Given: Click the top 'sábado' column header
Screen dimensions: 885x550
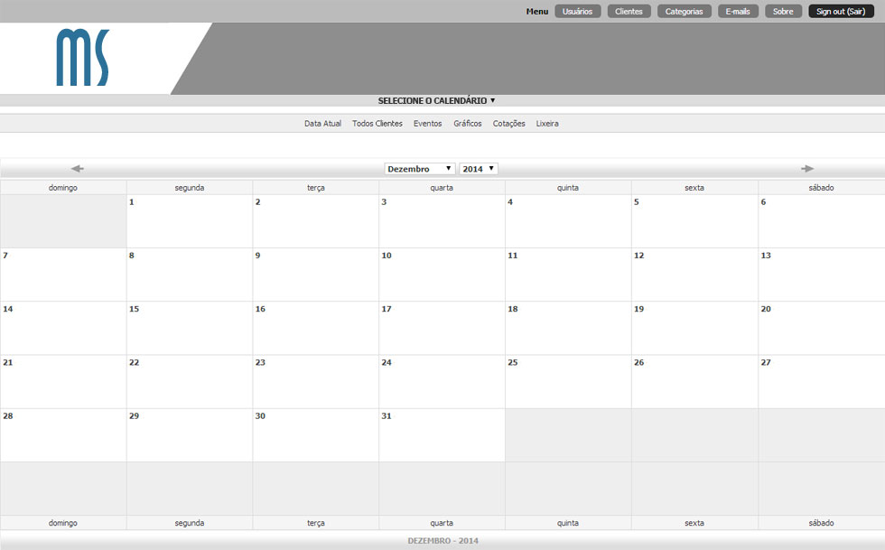Looking at the screenshot, I should point(822,188).
